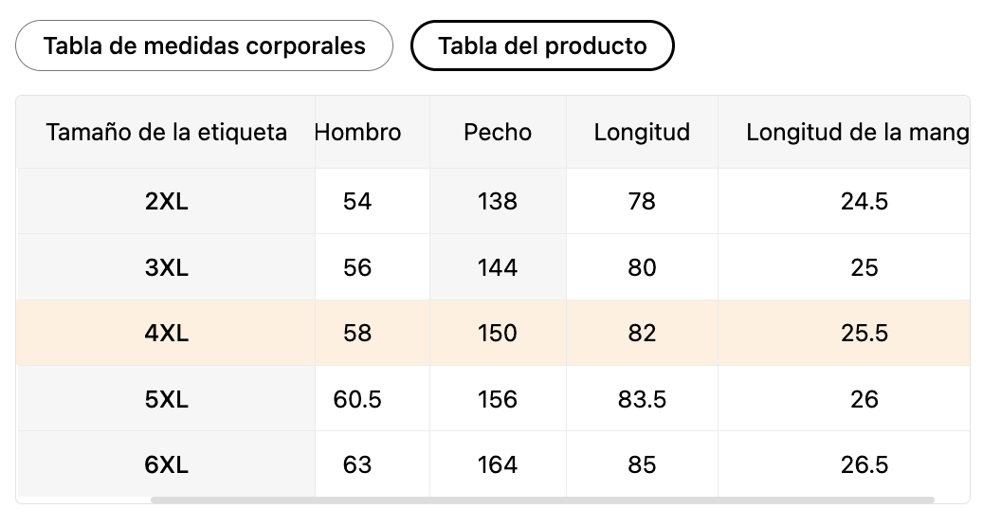Viewport: 1001px width, 527px height.
Task: Click the Longitud column header
Action: tap(642, 133)
